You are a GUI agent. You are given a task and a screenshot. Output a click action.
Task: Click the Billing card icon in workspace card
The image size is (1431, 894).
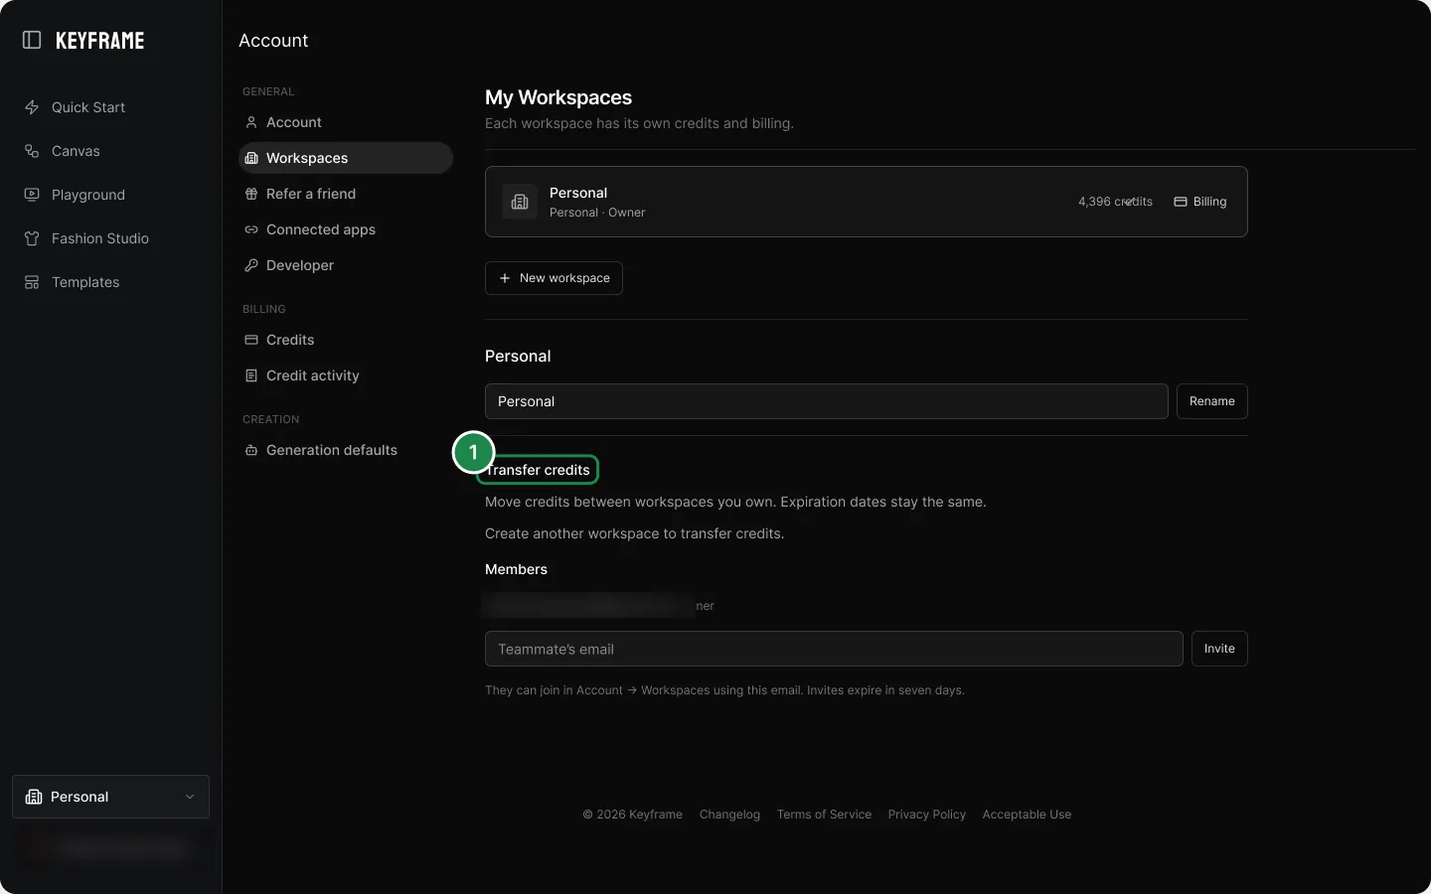[1181, 202]
